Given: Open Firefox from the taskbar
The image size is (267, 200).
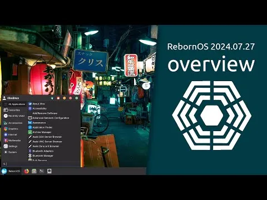Looking at the screenshot, I should tap(27, 171).
